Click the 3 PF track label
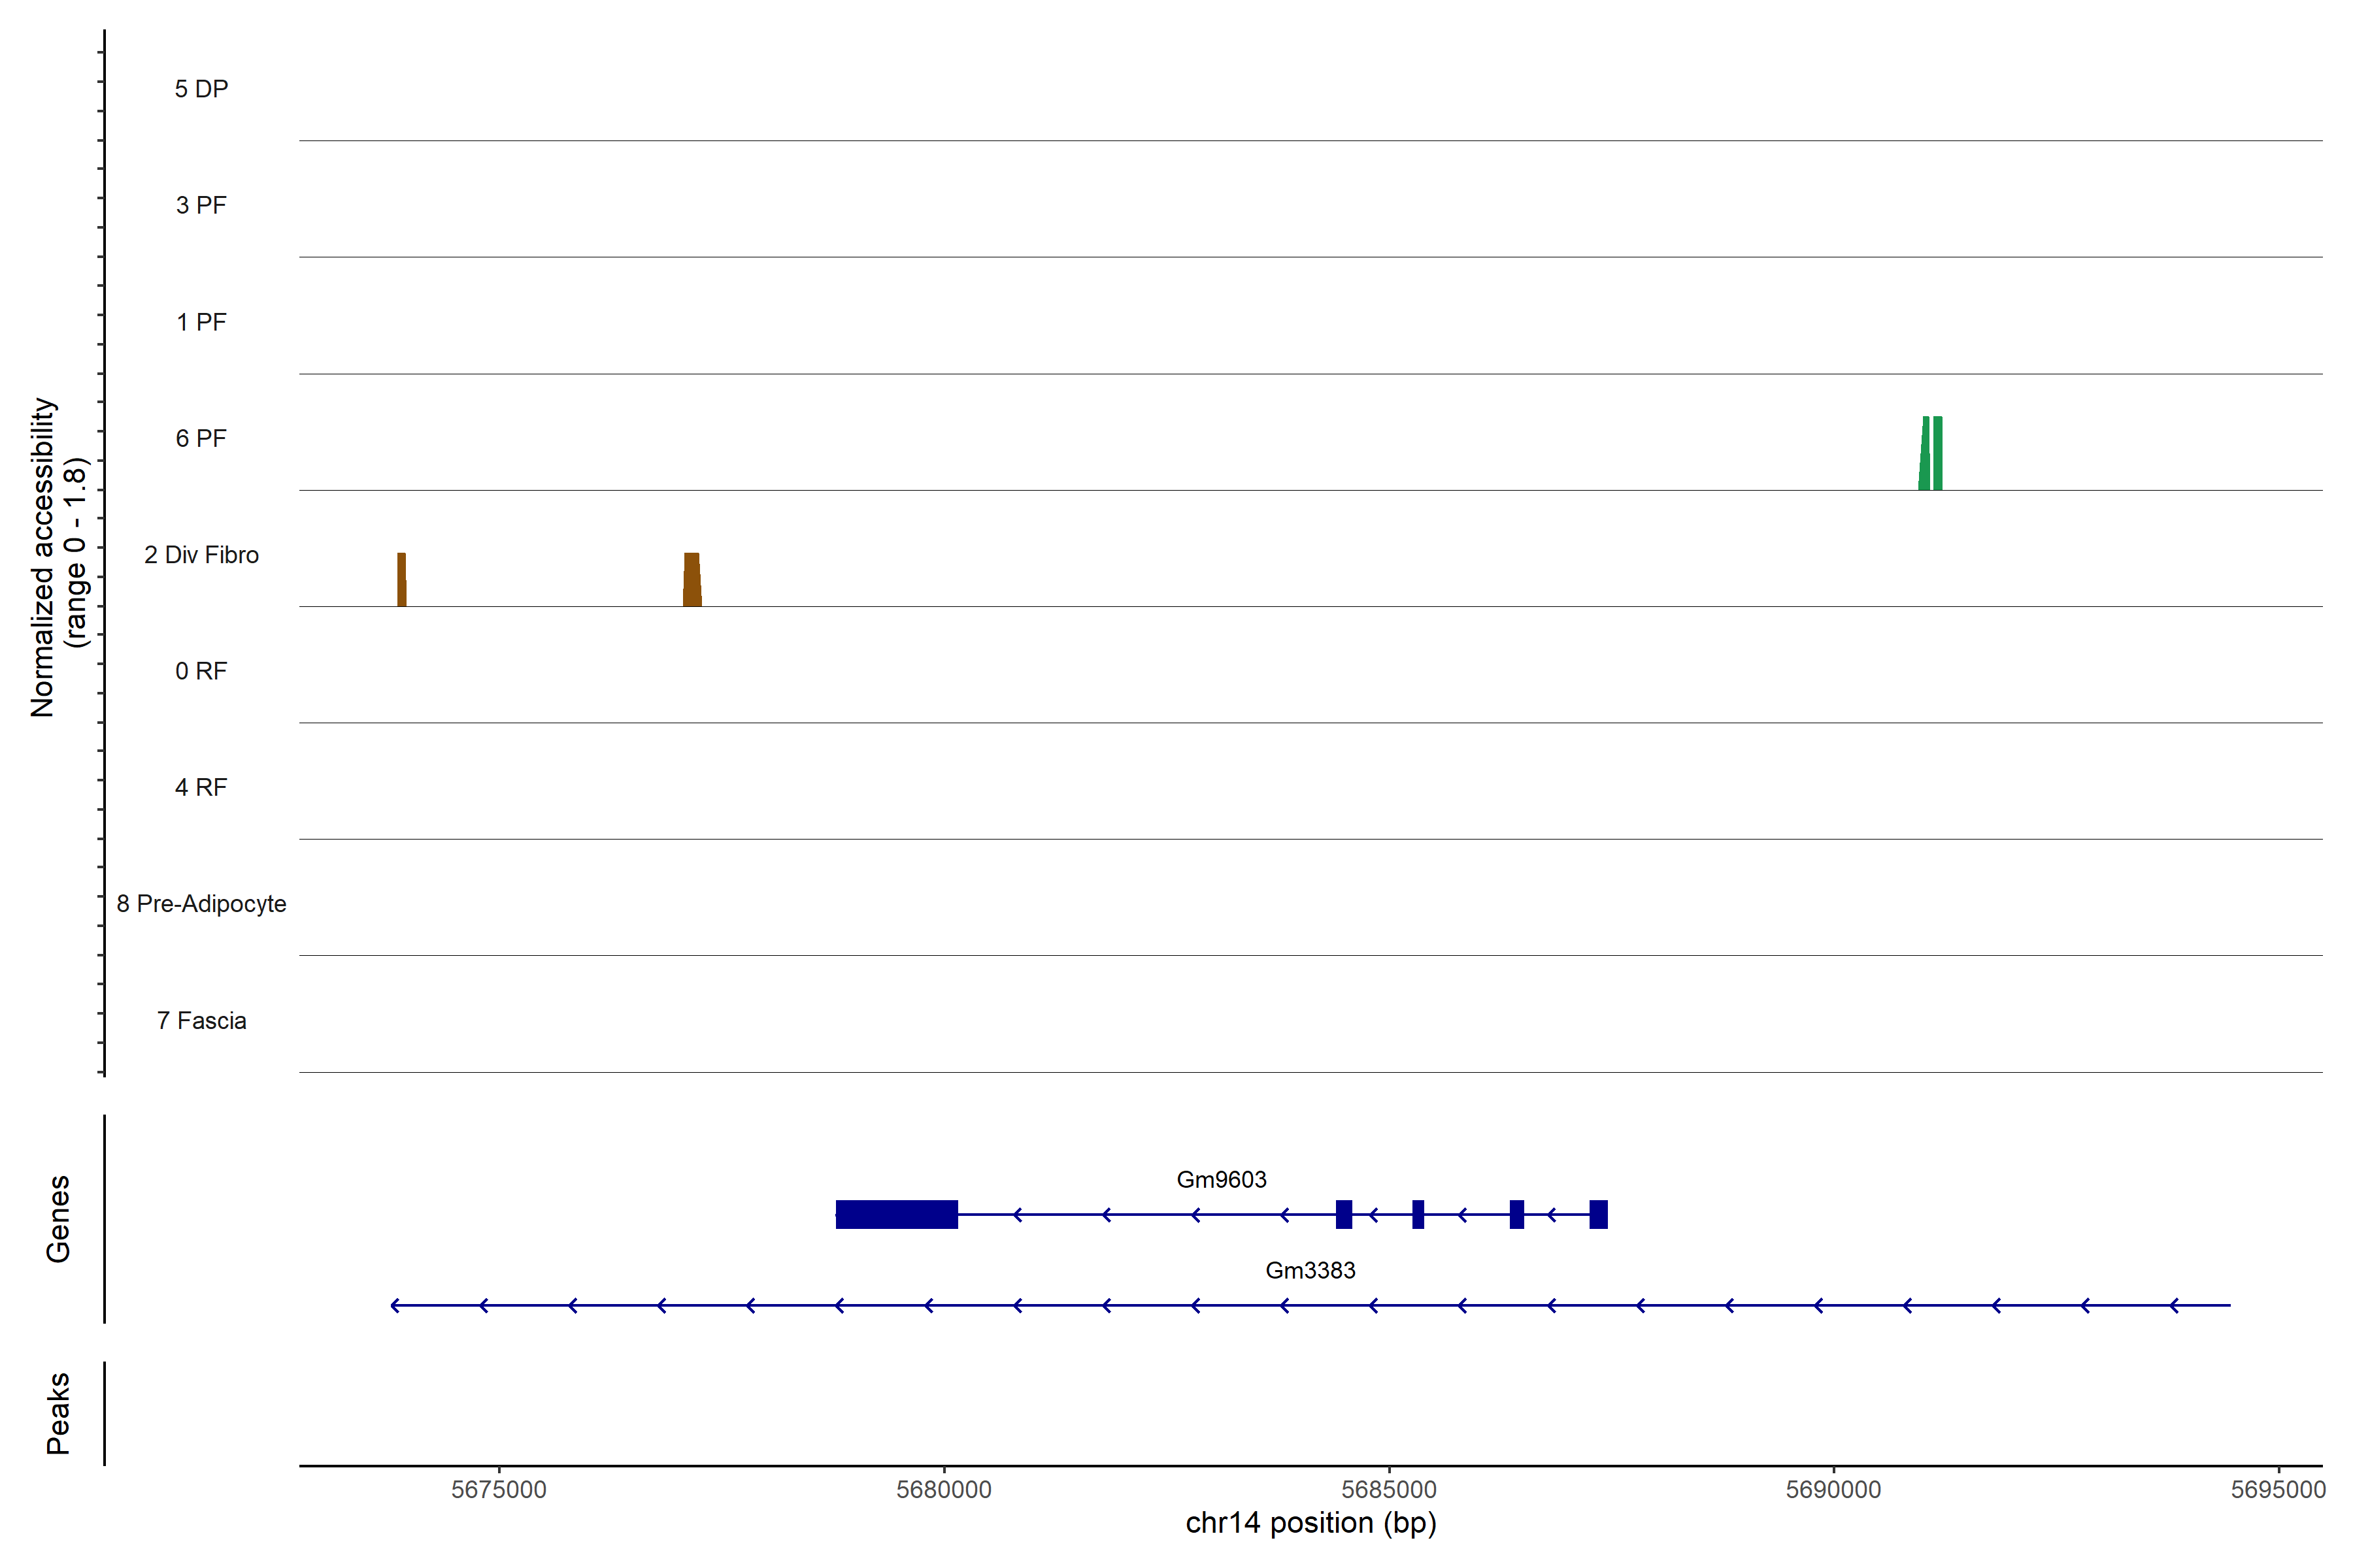The image size is (2353, 1568). 201,206
